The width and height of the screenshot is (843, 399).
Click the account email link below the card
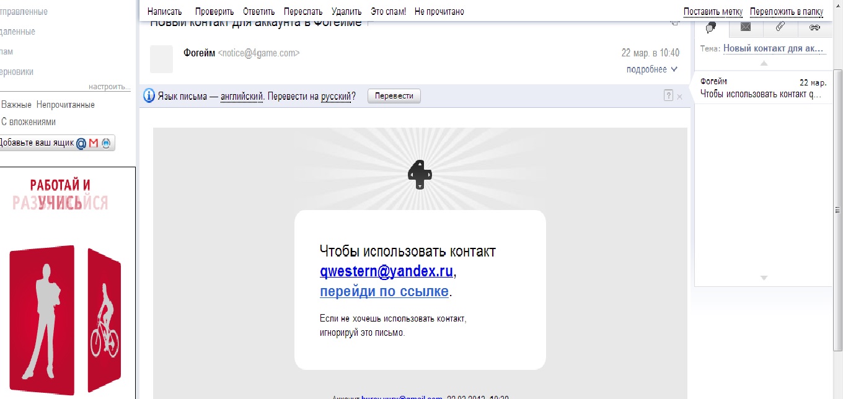click(402, 397)
